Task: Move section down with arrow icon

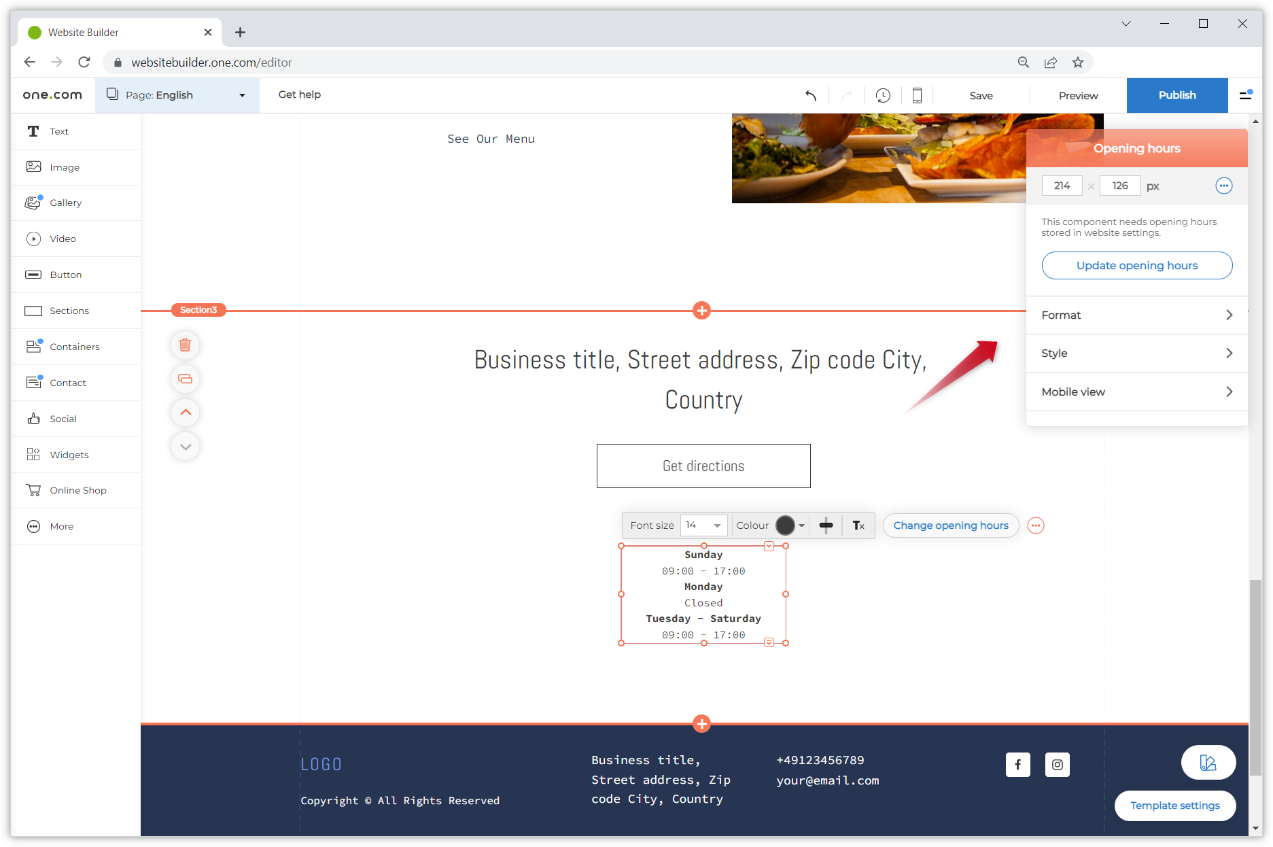Action: tap(185, 447)
